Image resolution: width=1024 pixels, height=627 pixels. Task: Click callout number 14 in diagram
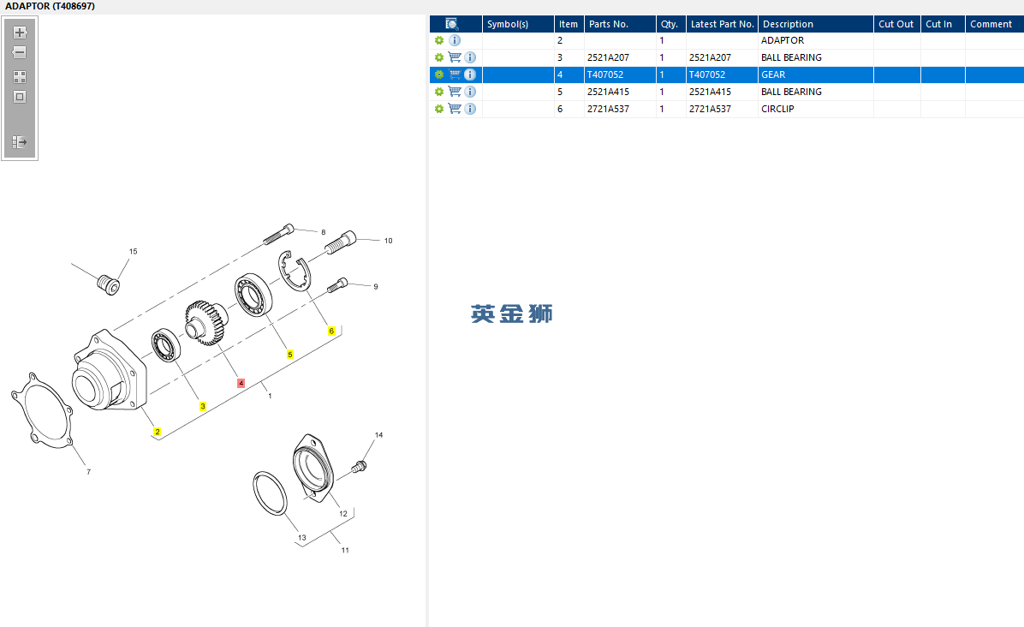(x=378, y=435)
